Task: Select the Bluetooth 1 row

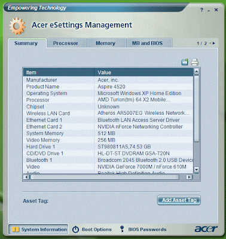Action: (108, 160)
